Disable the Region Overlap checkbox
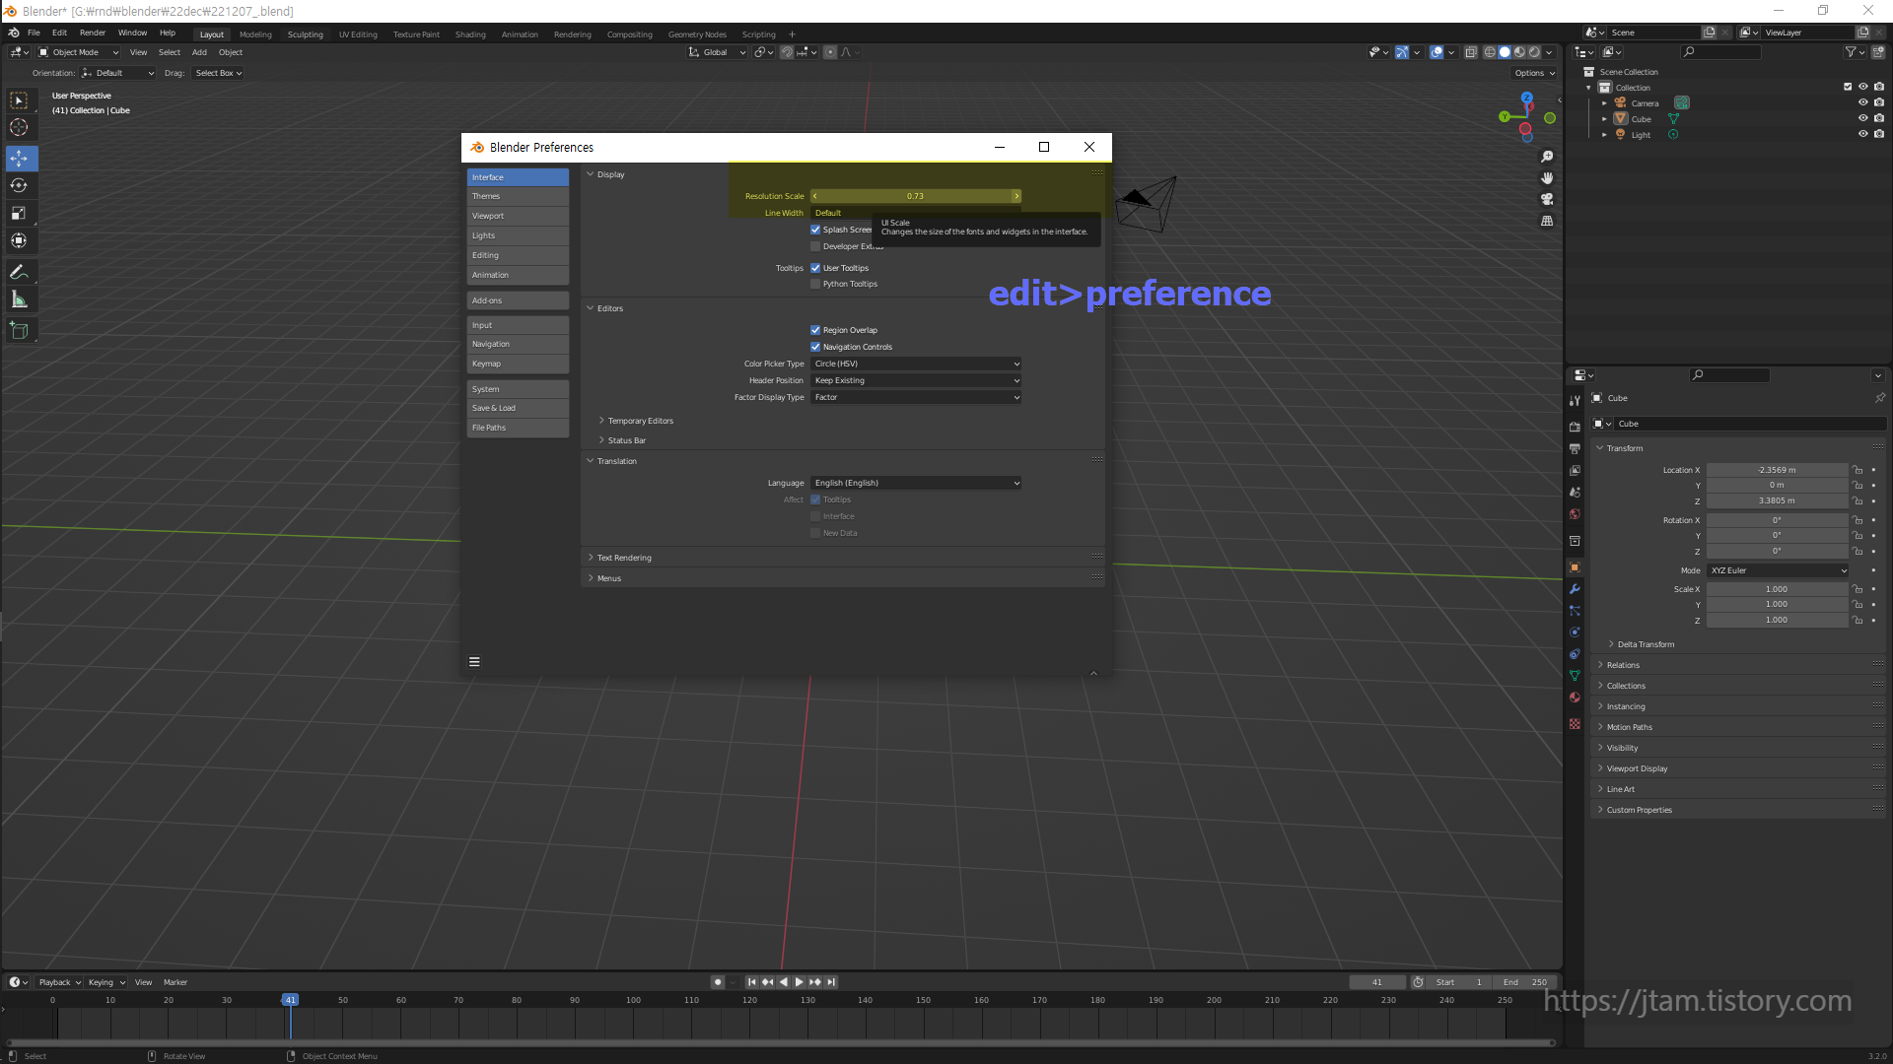Screen dimensions: 1893x1064 pos(815,330)
